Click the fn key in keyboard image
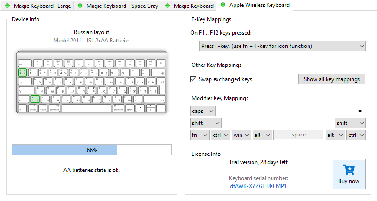The width and height of the screenshot is (377, 201). (x=22, y=108)
